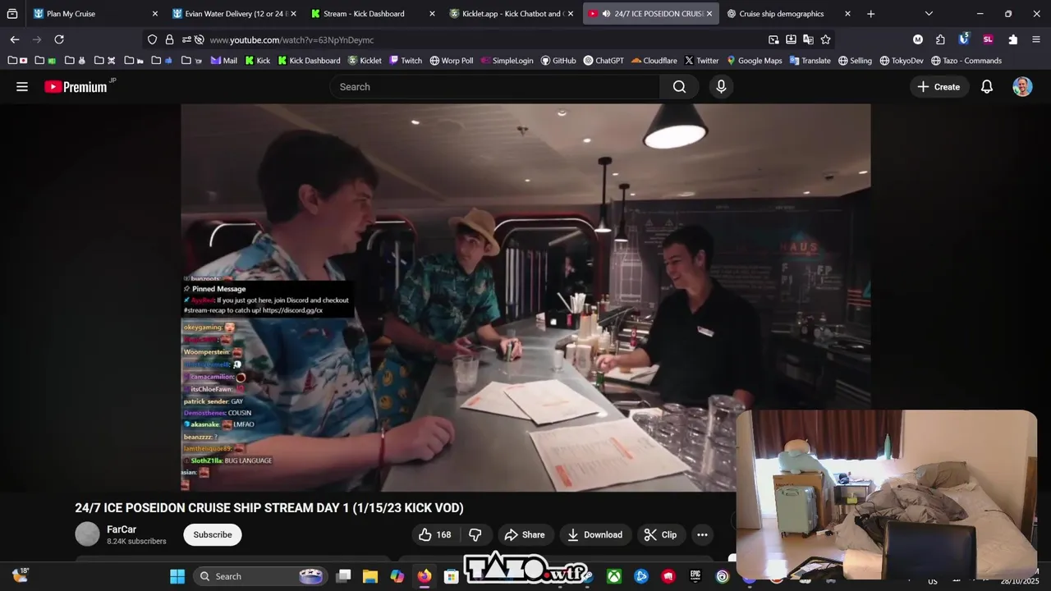The width and height of the screenshot is (1051, 591).
Task: Switch to the Evian Water Delivery tab
Action: point(234,13)
